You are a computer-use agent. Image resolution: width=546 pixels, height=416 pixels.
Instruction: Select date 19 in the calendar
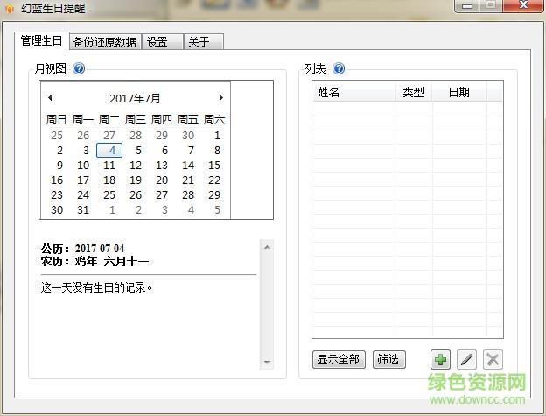pos(136,180)
